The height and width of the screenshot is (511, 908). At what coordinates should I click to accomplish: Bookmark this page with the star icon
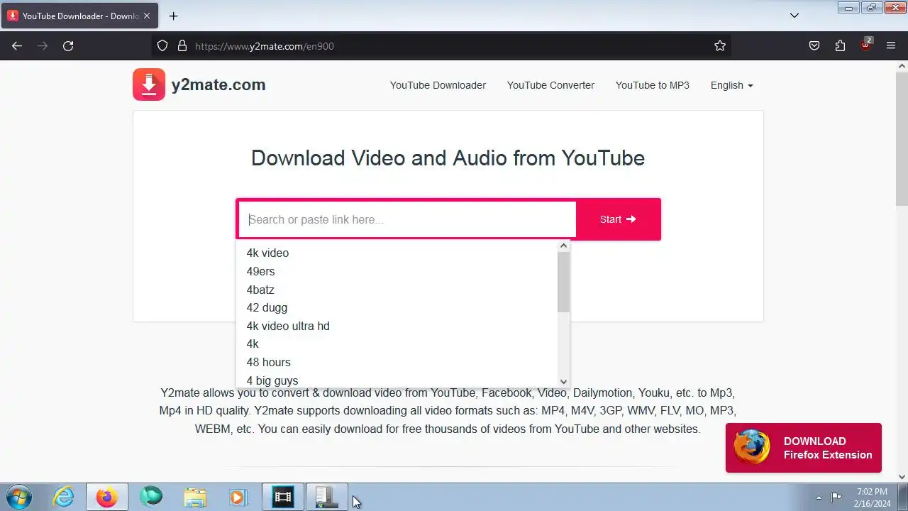pos(720,46)
